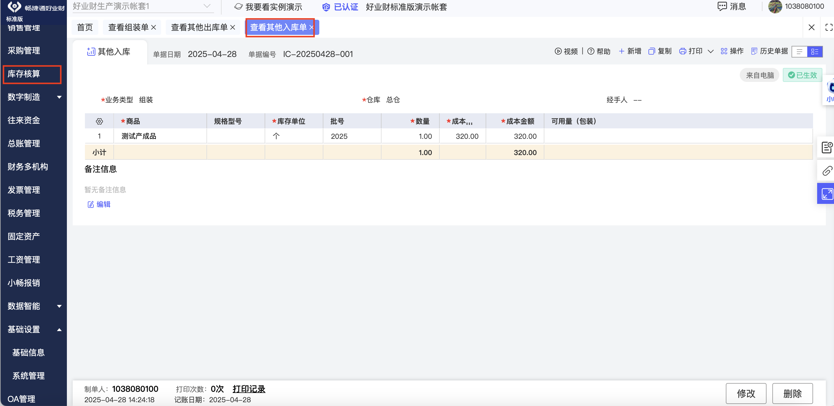Switch to the 查看组装单 tab
The width and height of the screenshot is (834, 406).
pyautogui.click(x=128, y=27)
